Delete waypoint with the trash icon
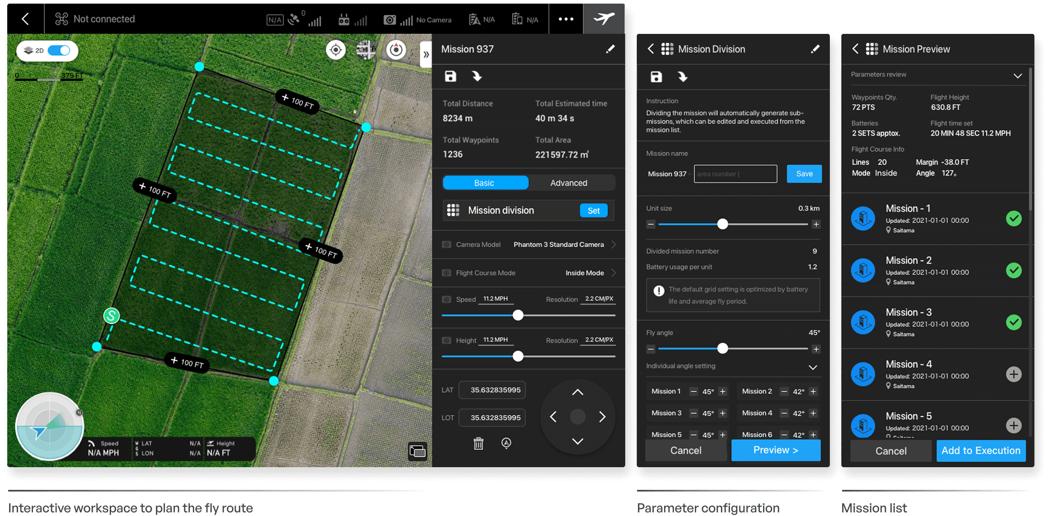Screen dimensions: 1049x516 478,443
